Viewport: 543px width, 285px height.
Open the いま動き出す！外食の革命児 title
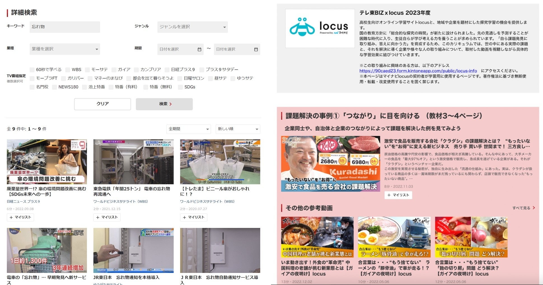point(317,268)
